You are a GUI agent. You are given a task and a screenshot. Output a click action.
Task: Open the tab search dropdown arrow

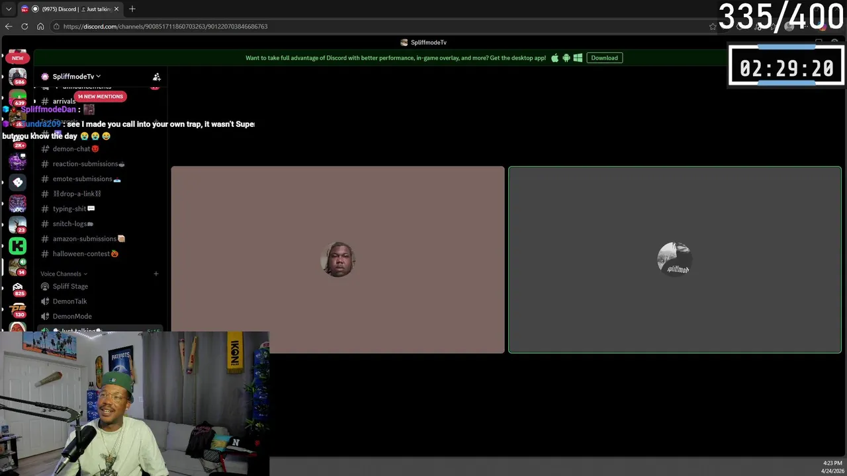tap(9, 9)
